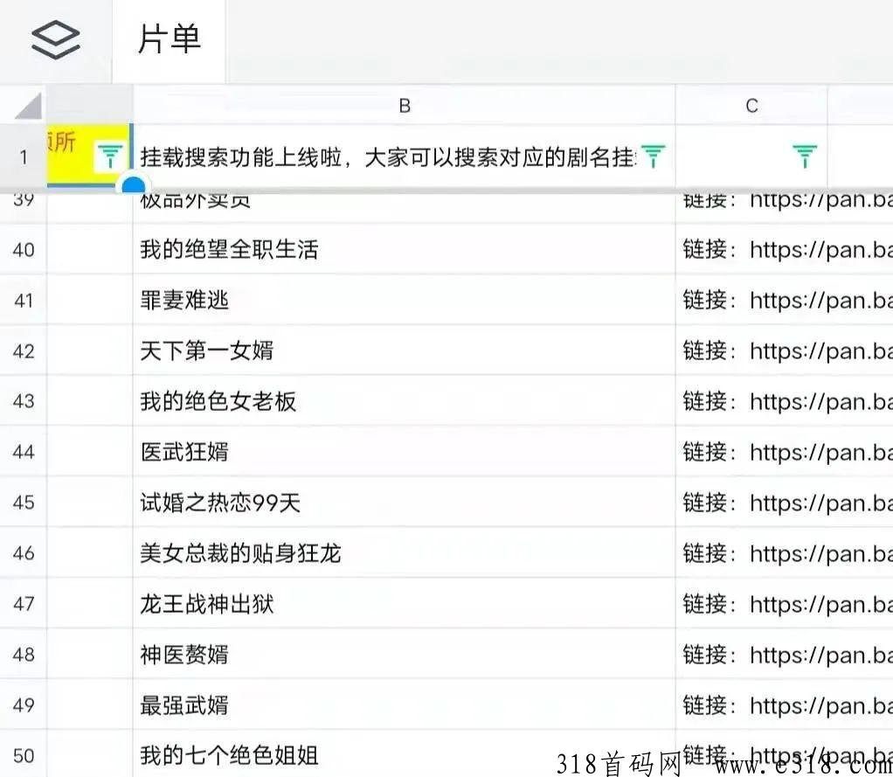Screen dimensions: 893x777
Task: Switch to the 片单 sheet tab
Action: [170, 40]
